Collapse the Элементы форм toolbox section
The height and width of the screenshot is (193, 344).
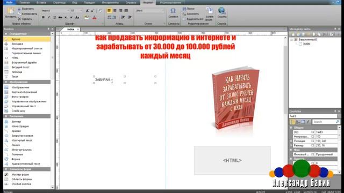[6, 169]
